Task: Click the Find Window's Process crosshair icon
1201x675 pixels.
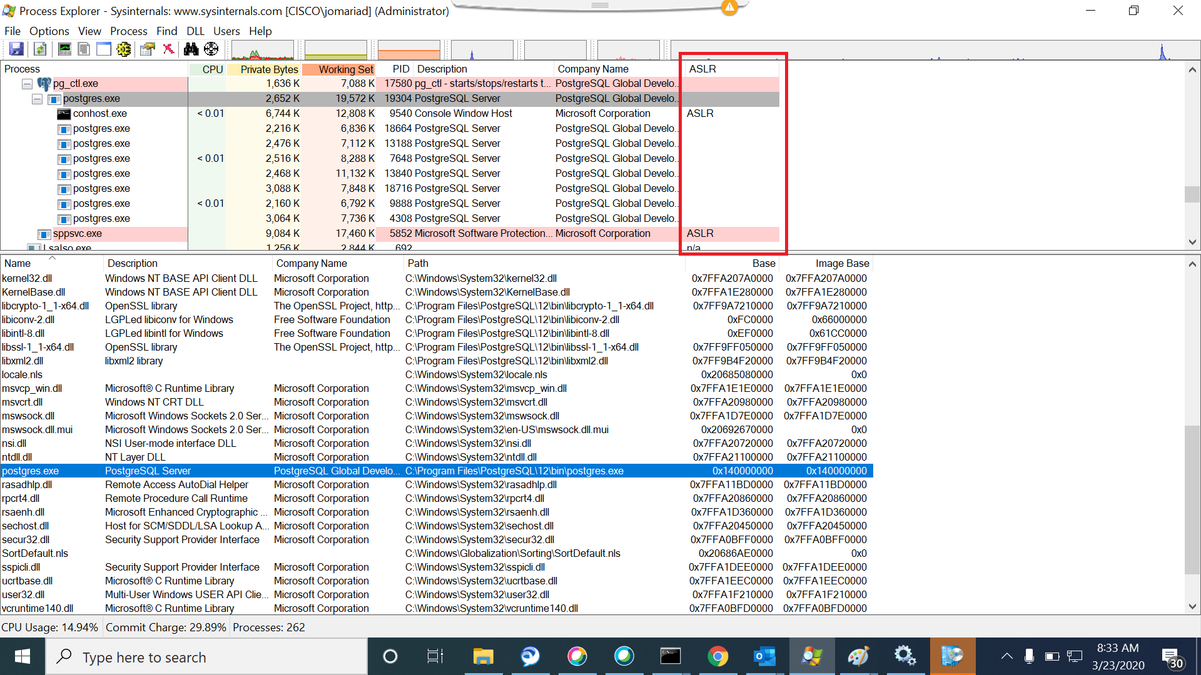Action: pyautogui.click(x=211, y=49)
